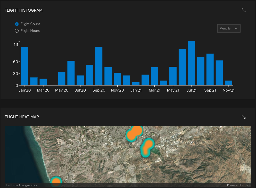Click the tallest bar for Jul'21
Viewport: 256px width, 188px height.
point(192,63)
